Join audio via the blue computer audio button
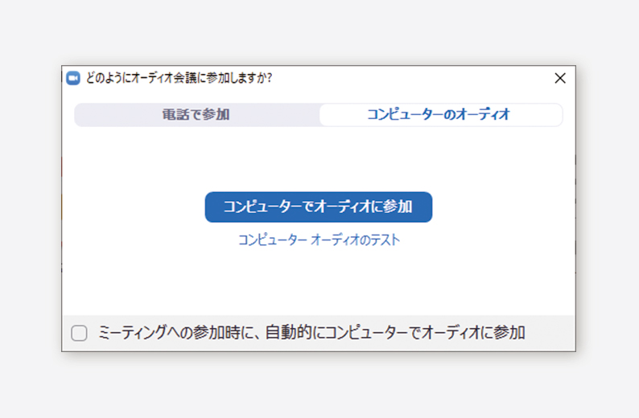Screen dimensions: 639x418 (x=318, y=207)
